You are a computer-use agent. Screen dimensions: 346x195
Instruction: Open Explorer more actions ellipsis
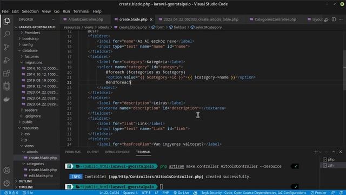[54, 19]
